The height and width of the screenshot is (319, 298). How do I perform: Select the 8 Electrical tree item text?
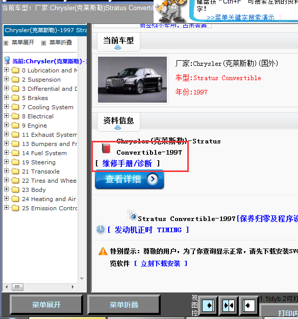[38, 116]
